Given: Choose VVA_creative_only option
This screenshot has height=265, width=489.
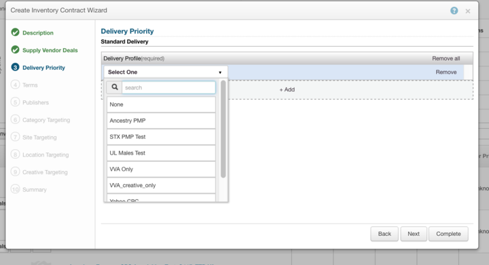Looking at the screenshot, I should pos(161,186).
